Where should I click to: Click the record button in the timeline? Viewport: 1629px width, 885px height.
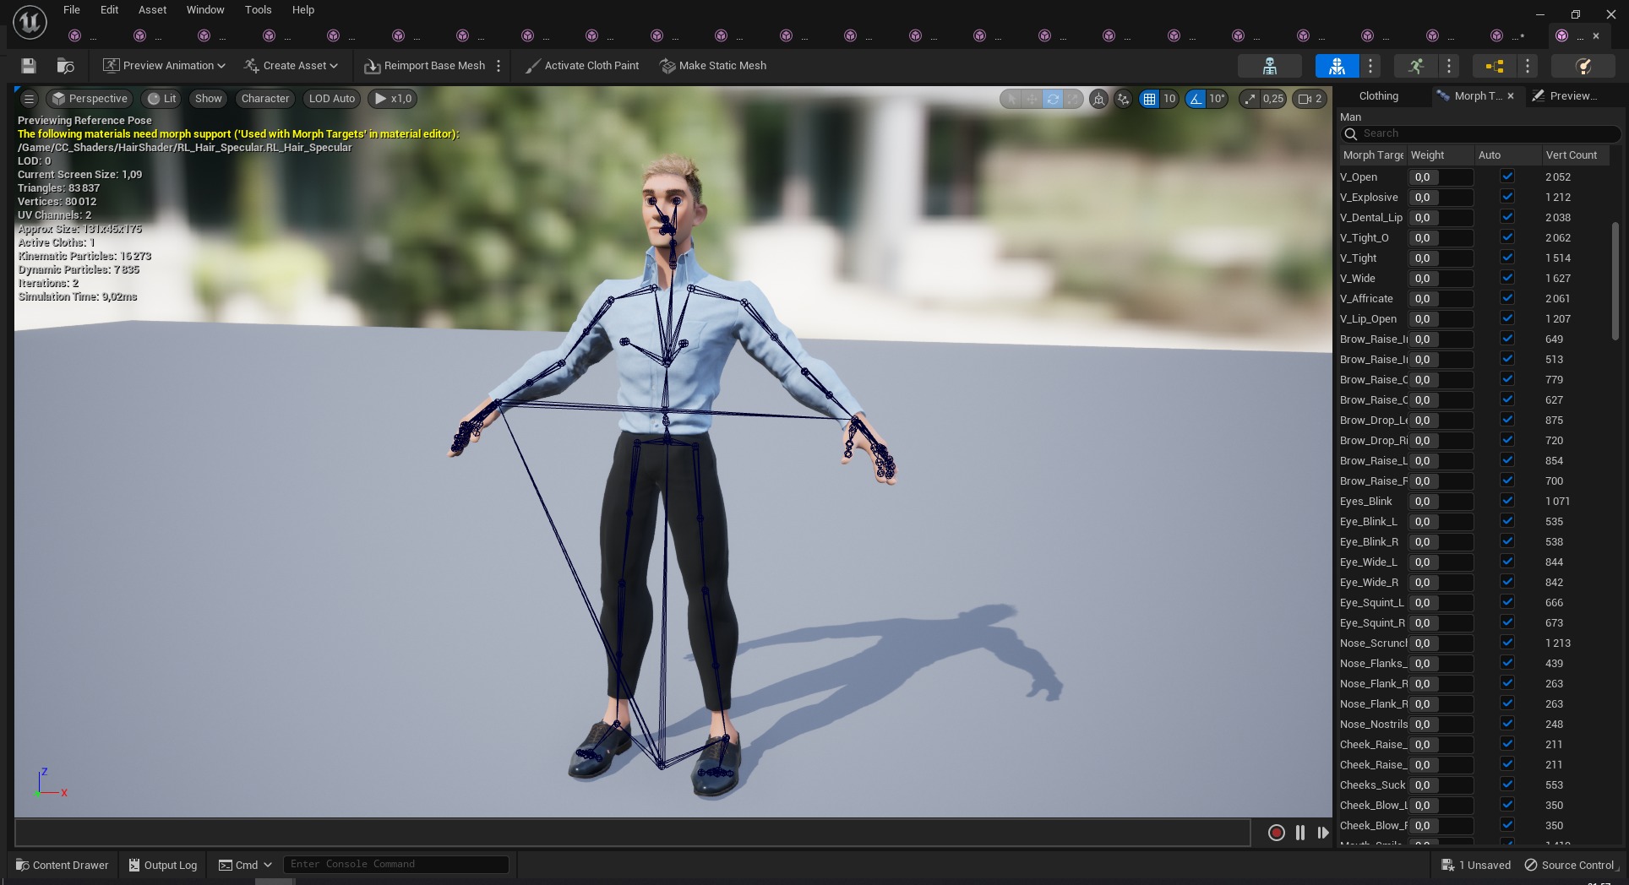[x=1277, y=833]
